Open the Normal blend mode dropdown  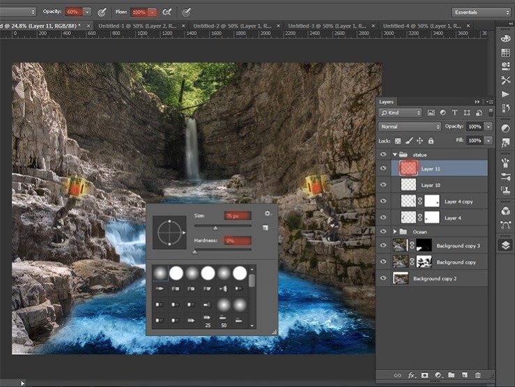coord(410,127)
